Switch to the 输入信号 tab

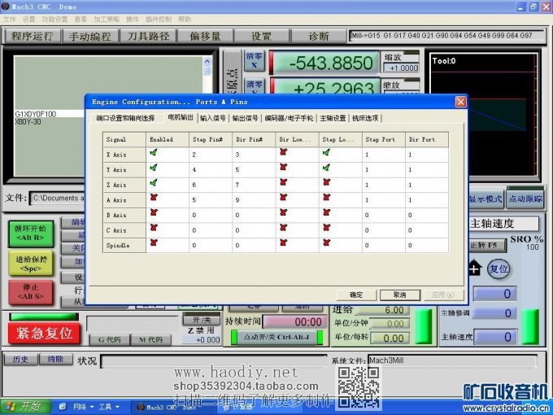click(213, 118)
